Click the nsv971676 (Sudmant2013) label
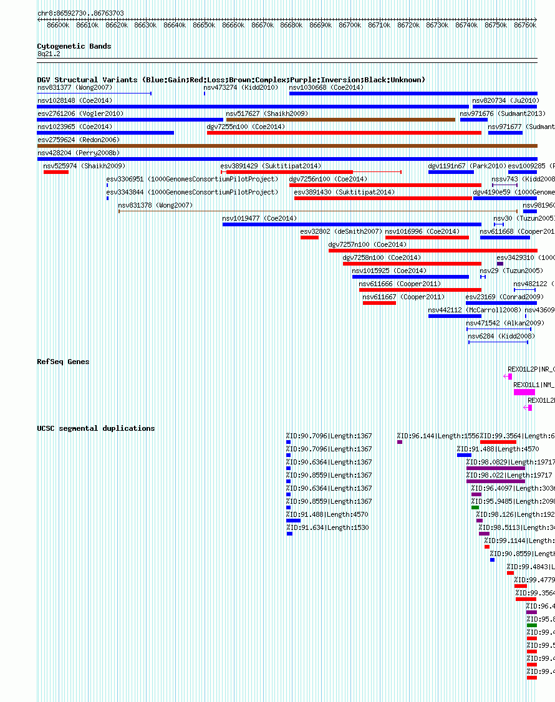555x702 pixels. [x=503, y=113]
